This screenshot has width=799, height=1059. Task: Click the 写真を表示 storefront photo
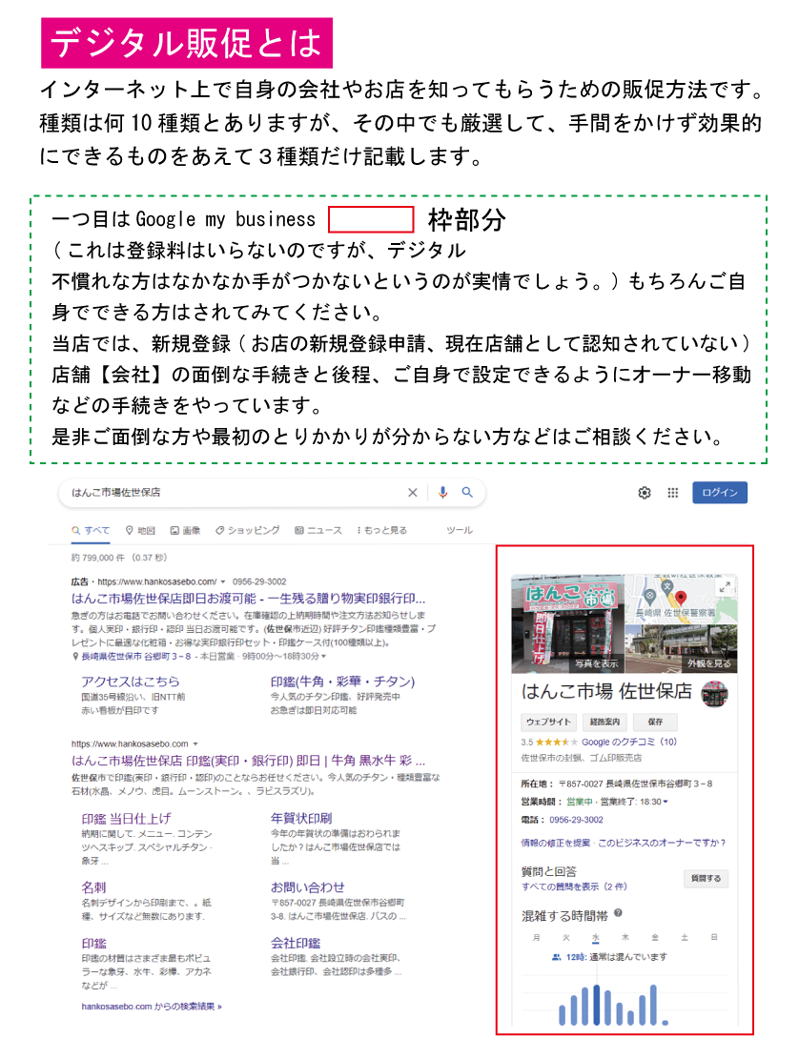click(568, 623)
